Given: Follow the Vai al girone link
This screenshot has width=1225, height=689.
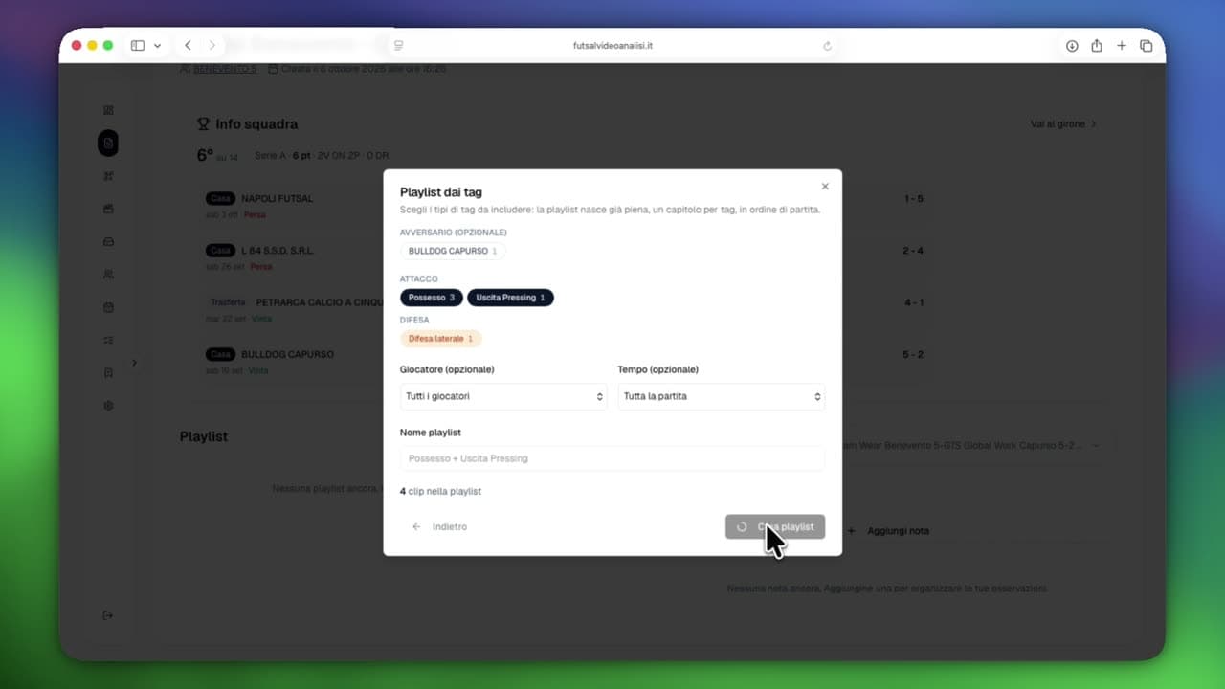Looking at the screenshot, I should click(1063, 124).
